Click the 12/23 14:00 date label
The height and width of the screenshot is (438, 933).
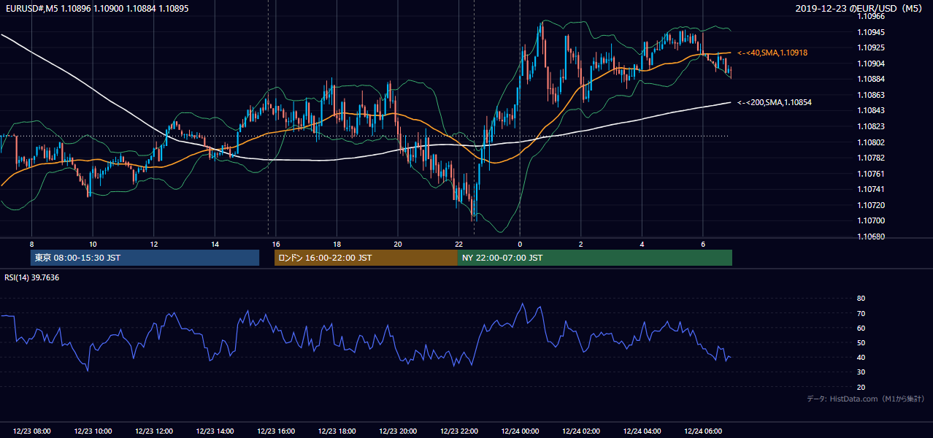click(215, 431)
